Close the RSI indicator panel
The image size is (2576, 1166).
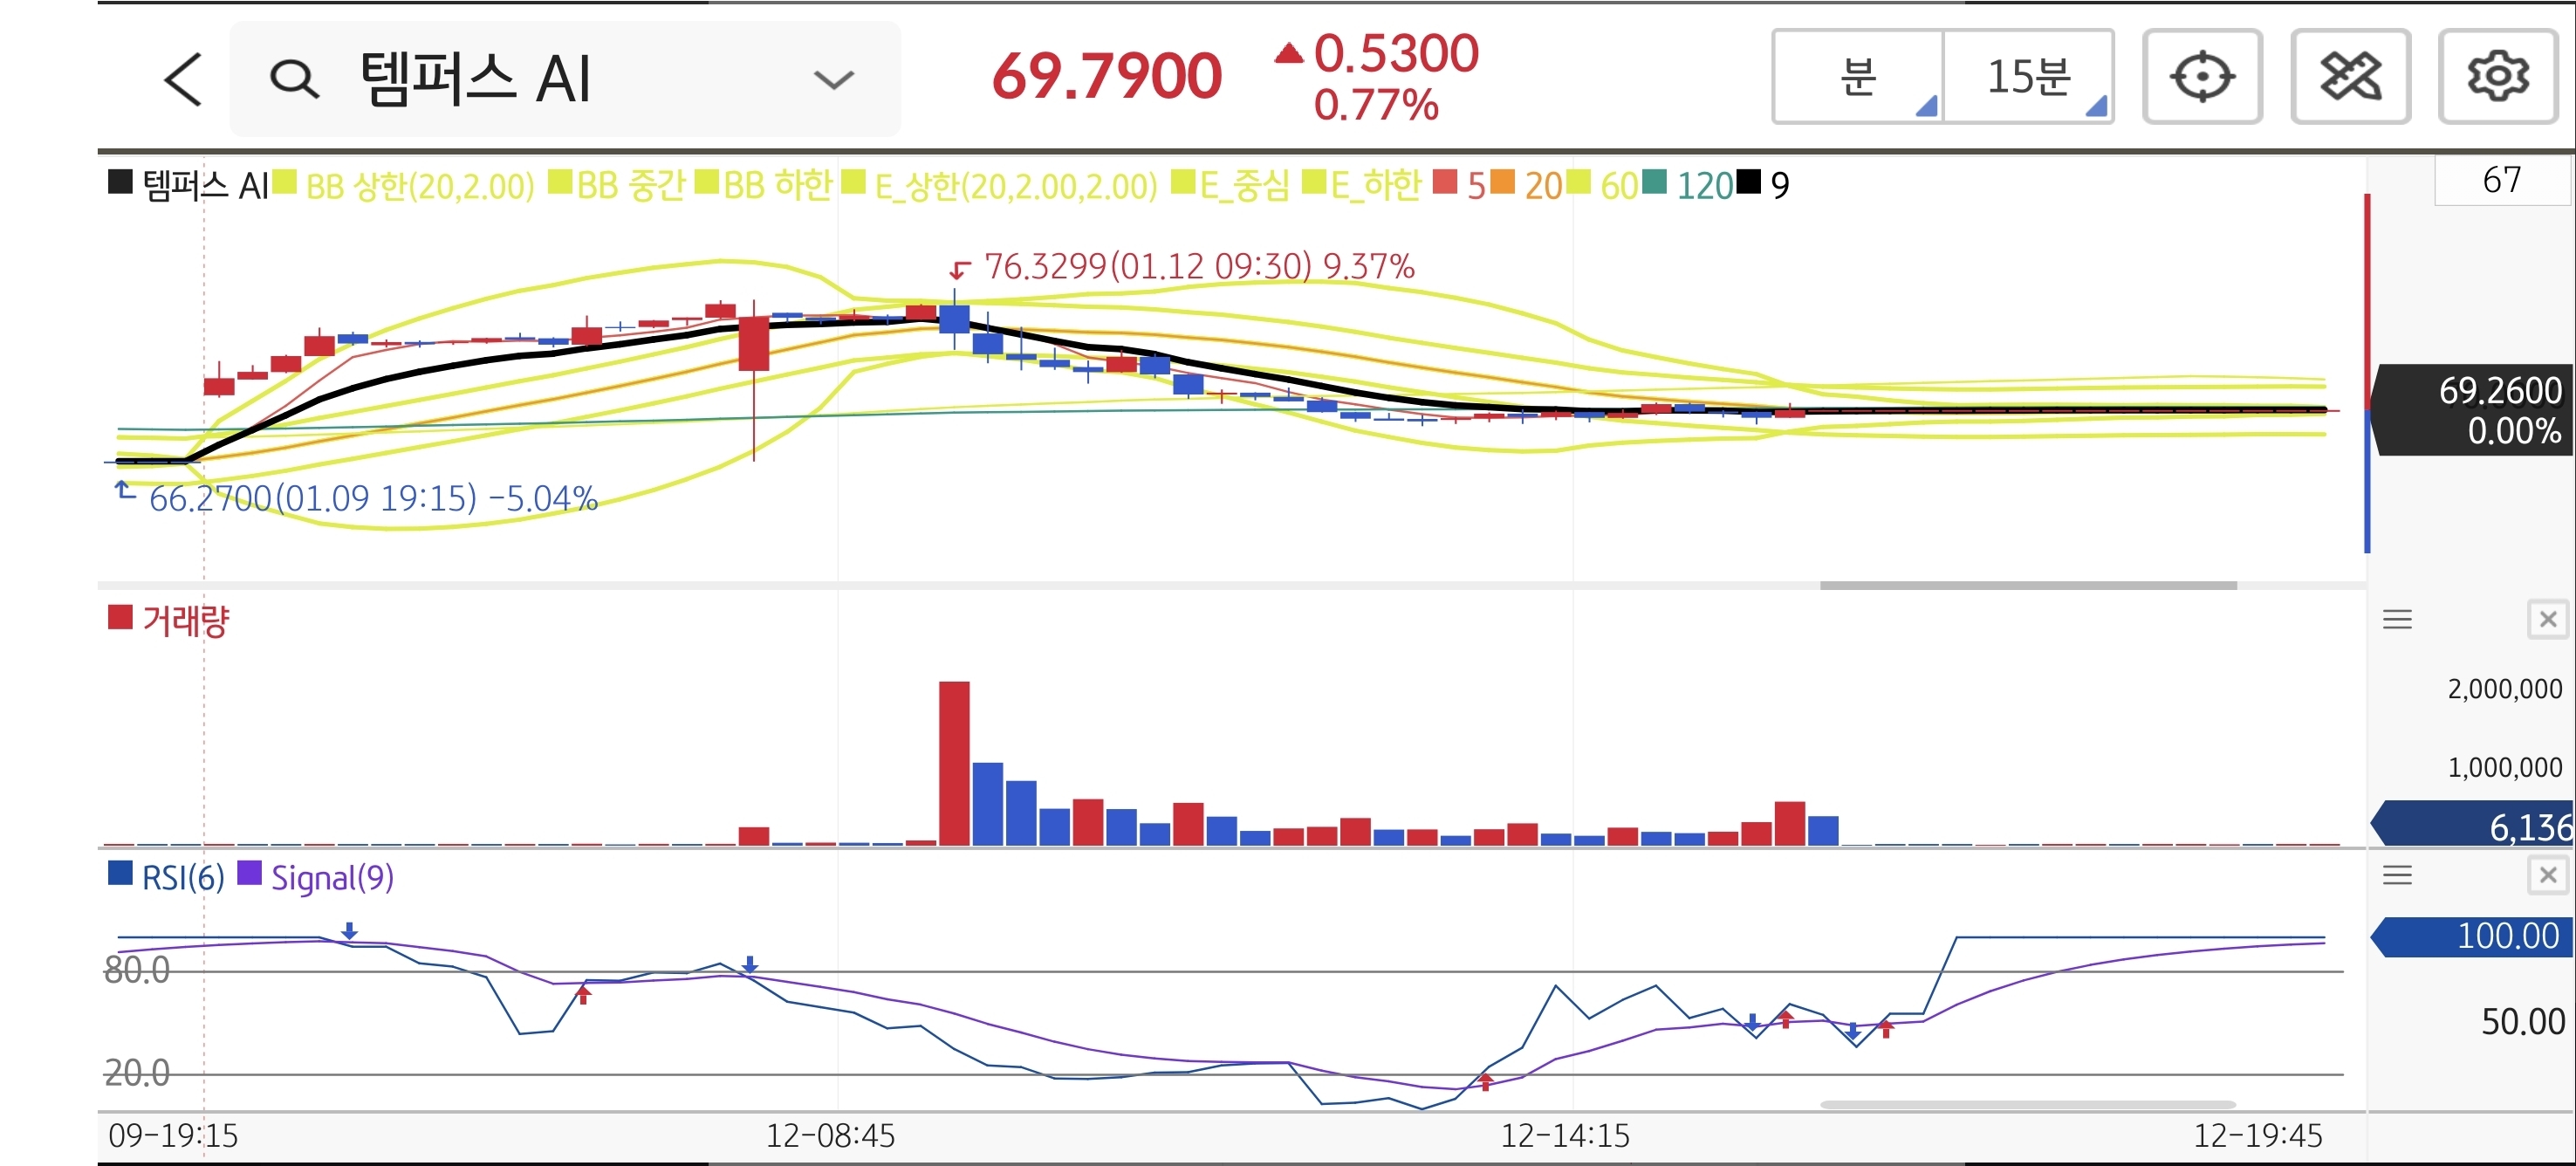pos(2547,876)
